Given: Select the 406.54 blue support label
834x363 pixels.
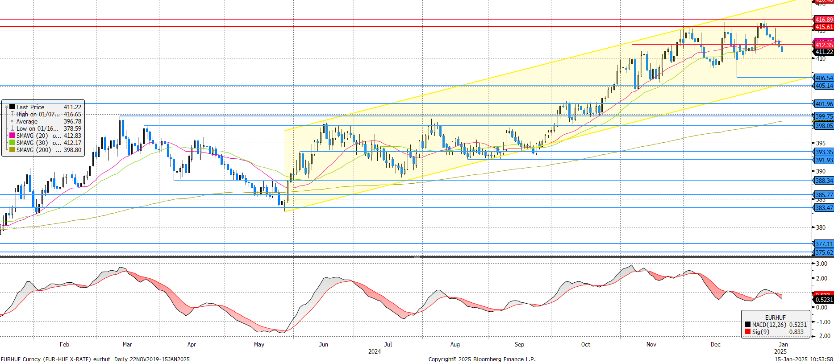Looking at the screenshot, I should coord(824,78).
